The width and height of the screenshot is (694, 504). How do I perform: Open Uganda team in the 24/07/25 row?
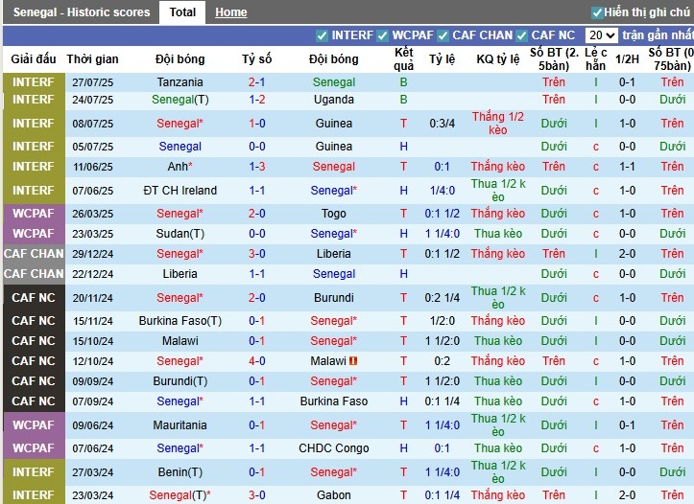(x=334, y=100)
